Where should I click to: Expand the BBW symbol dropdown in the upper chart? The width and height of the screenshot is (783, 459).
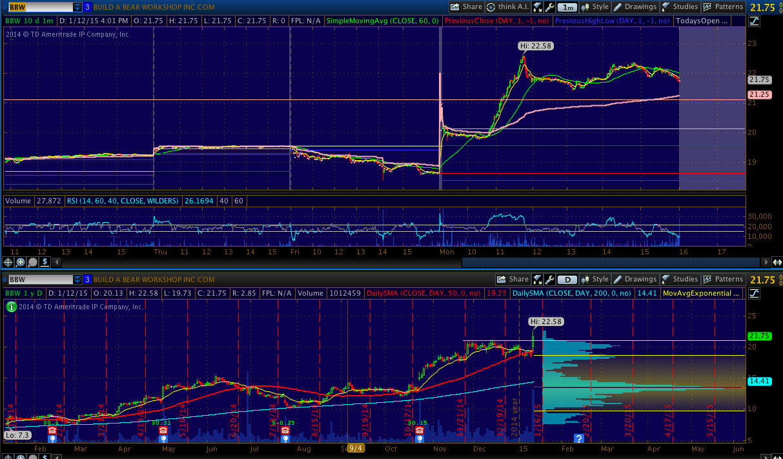coord(77,7)
